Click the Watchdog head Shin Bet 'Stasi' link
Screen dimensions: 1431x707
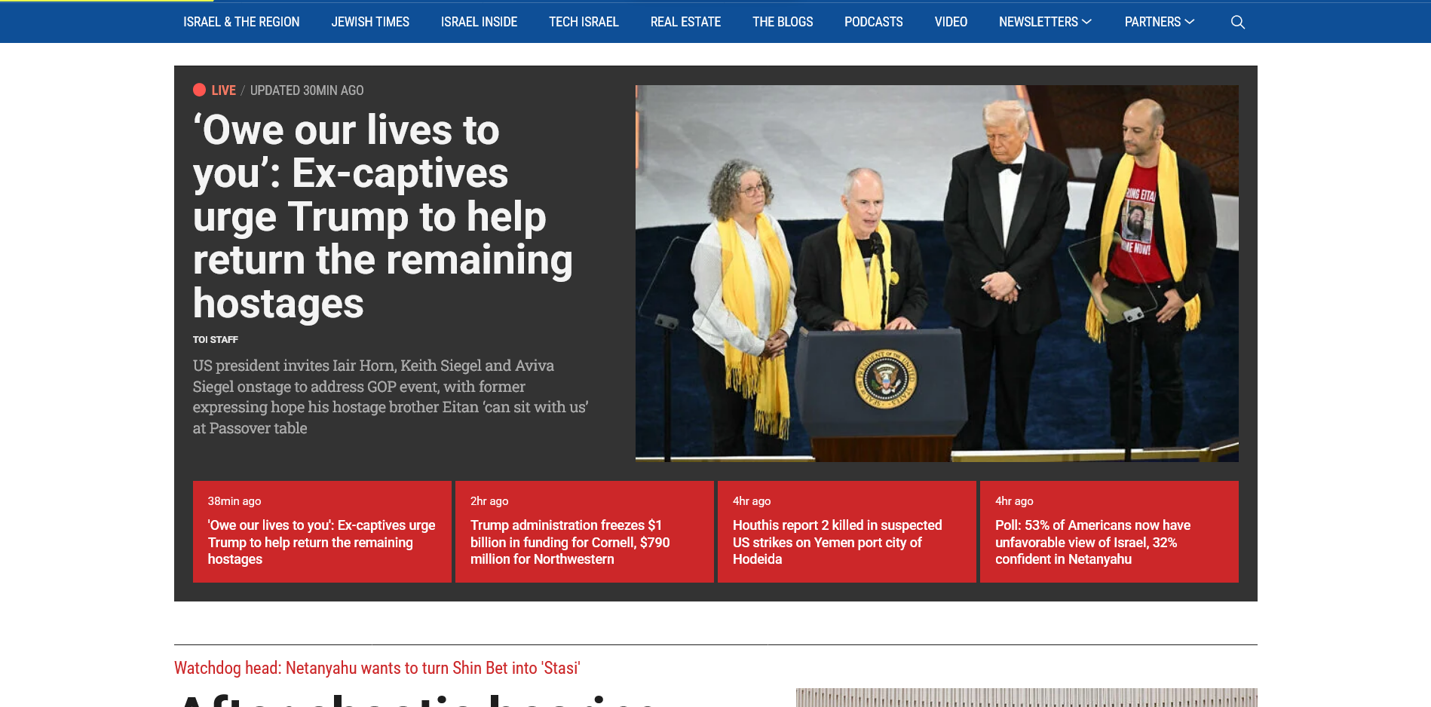point(377,669)
